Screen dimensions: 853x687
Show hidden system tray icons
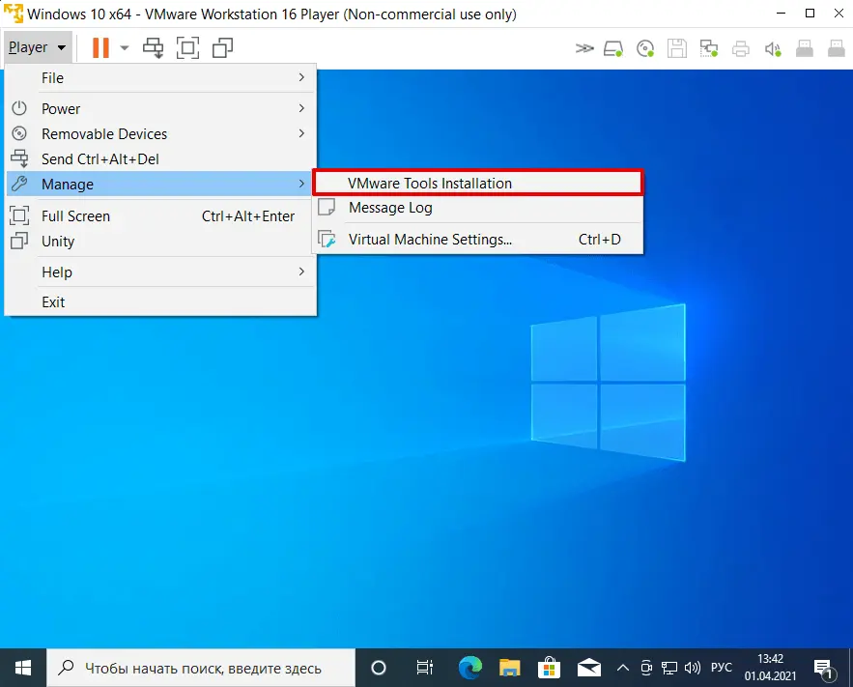[x=623, y=668]
